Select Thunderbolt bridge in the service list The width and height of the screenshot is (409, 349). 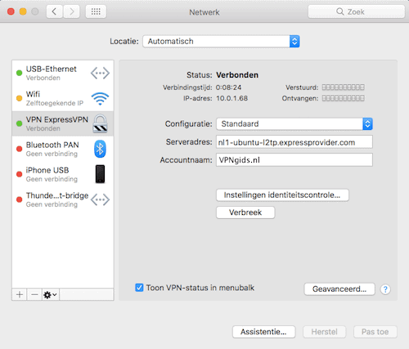click(x=63, y=199)
